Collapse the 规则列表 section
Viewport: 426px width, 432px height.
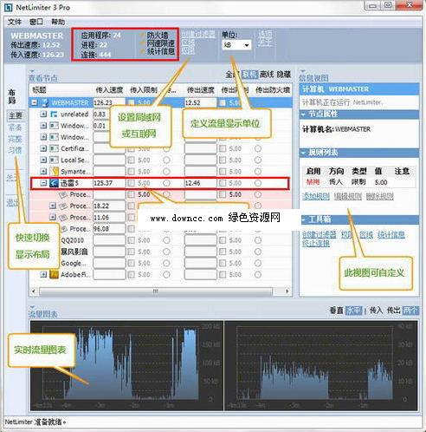click(303, 153)
